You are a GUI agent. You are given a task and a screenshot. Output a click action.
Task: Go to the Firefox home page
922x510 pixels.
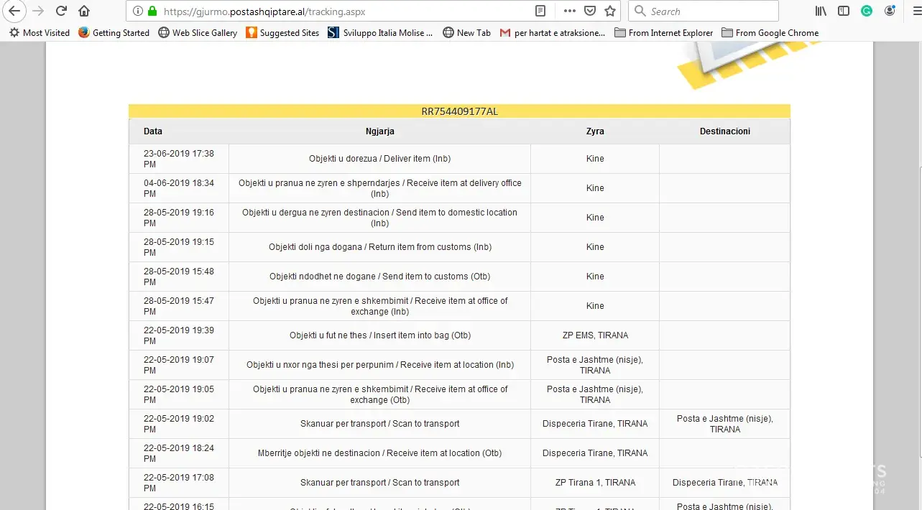84,11
